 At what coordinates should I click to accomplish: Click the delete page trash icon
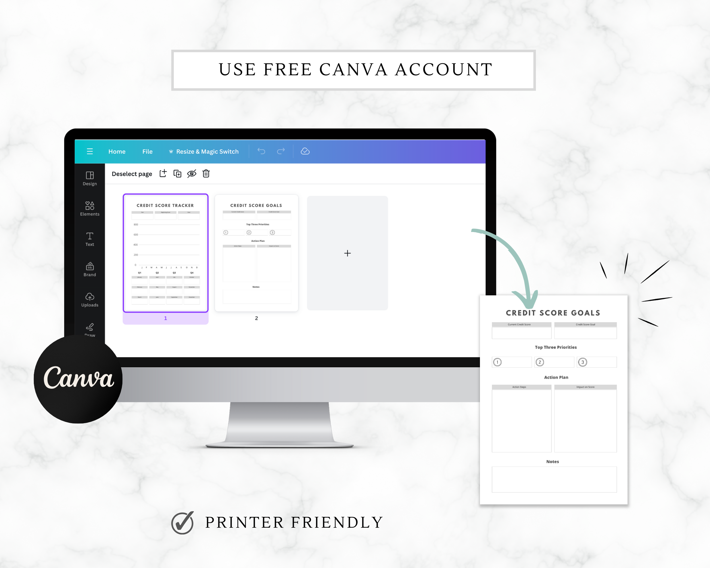[207, 173]
